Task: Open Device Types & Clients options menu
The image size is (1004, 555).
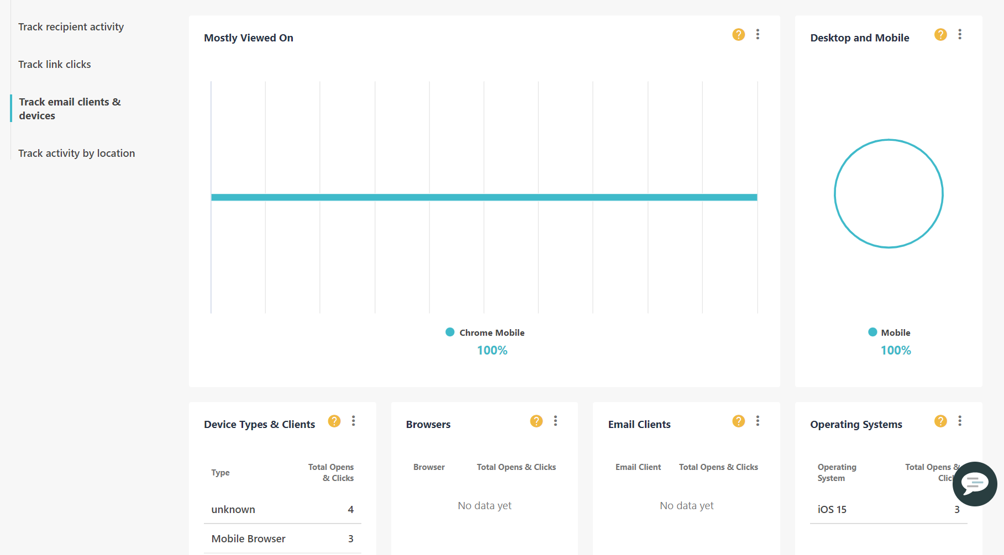Action: point(354,421)
